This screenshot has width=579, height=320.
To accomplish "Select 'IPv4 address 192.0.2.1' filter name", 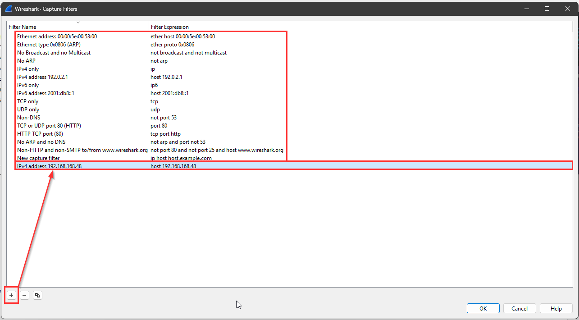I will point(42,77).
